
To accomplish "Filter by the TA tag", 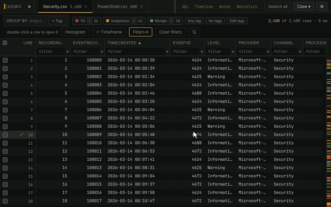I will [87, 21].
